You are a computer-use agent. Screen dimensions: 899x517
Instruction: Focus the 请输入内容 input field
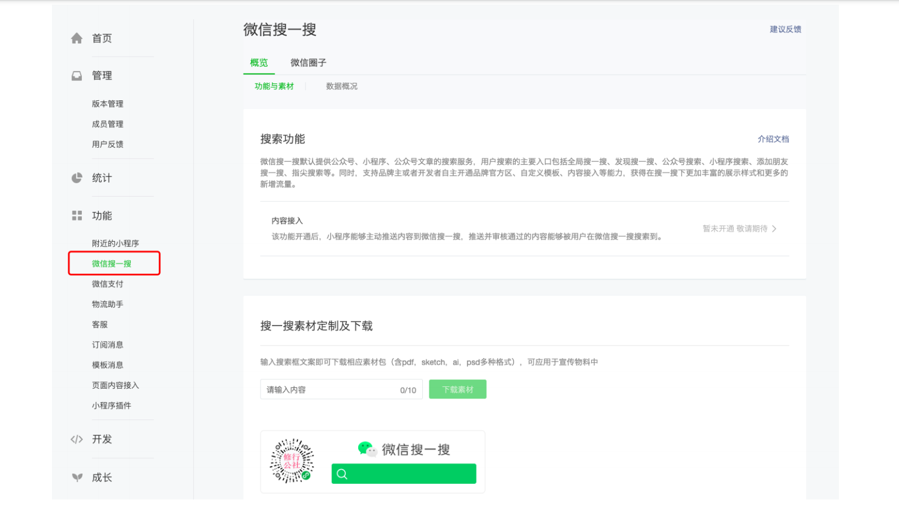[x=341, y=390]
